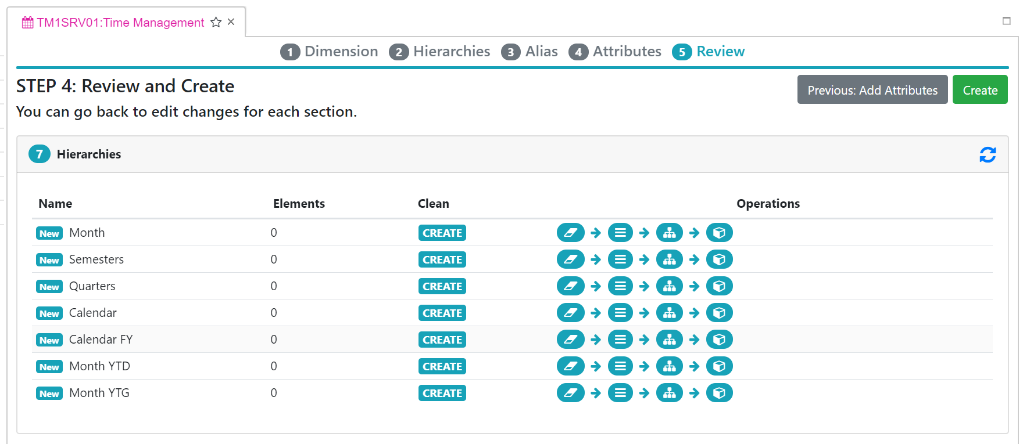Click the CREATE badge for Month
The height and width of the screenshot is (444, 1023).
[442, 233]
